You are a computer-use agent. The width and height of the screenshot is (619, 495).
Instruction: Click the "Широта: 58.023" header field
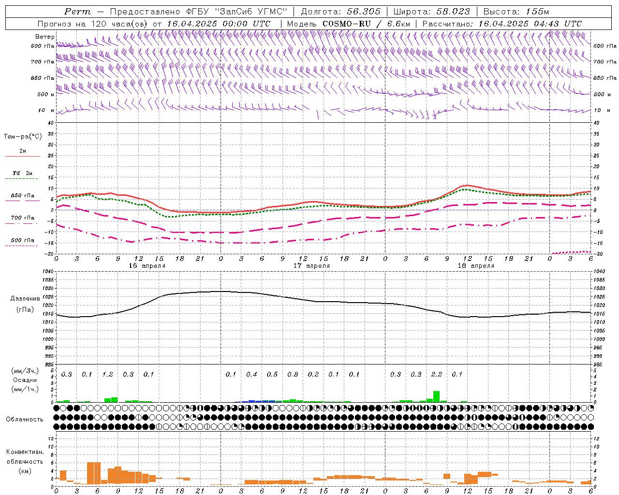pos(432,12)
